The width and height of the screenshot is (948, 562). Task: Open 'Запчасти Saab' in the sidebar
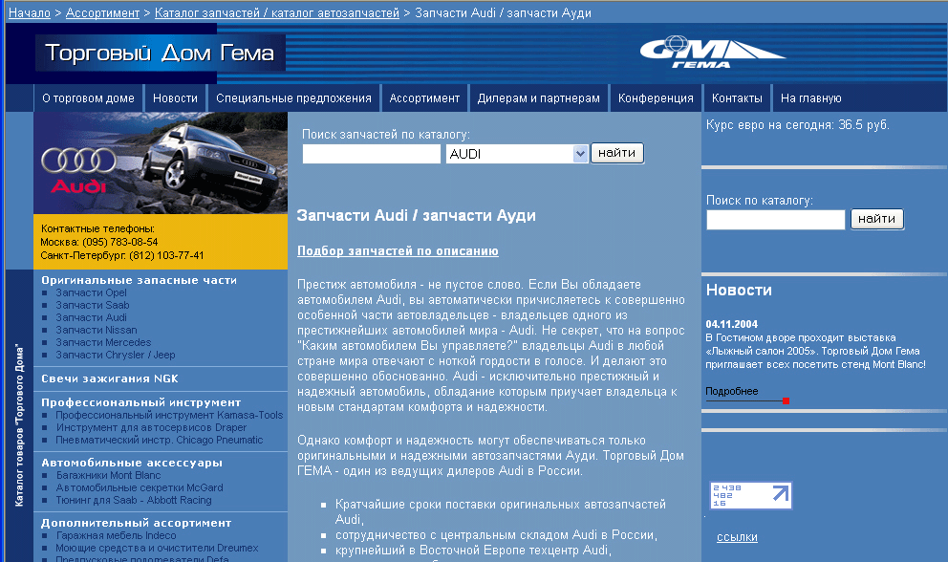point(93,306)
